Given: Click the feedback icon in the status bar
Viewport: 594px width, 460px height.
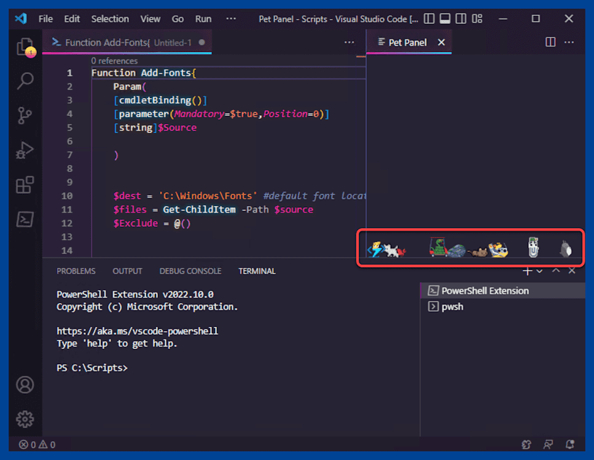Looking at the screenshot, I should tap(548, 445).
